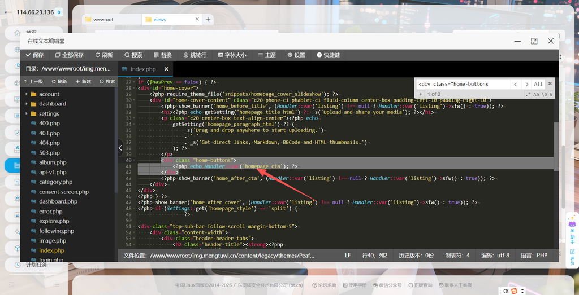The image size is (579, 295).
Task: Toggle whole word \b search option
Action: pyautogui.click(x=545, y=94)
